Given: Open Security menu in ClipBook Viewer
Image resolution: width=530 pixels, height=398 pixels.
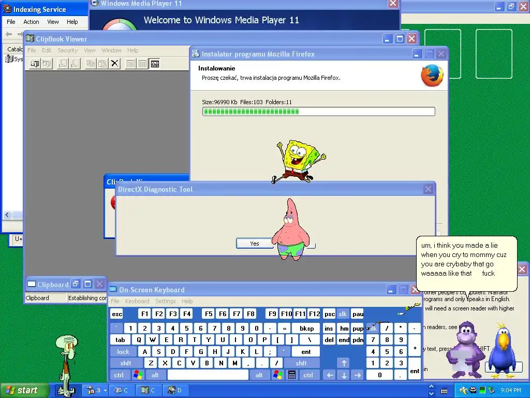Looking at the screenshot, I should (x=68, y=50).
